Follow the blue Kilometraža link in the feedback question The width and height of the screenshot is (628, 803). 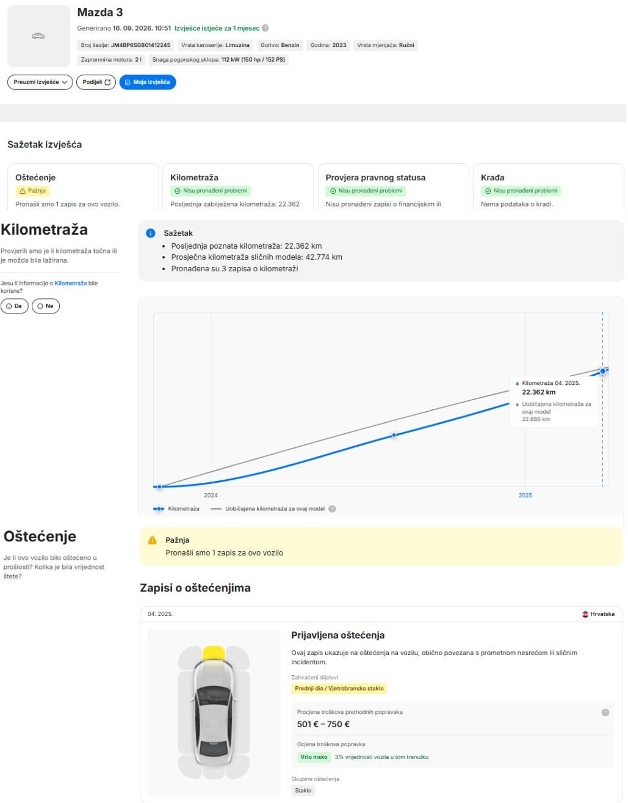pyautogui.click(x=71, y=284)
